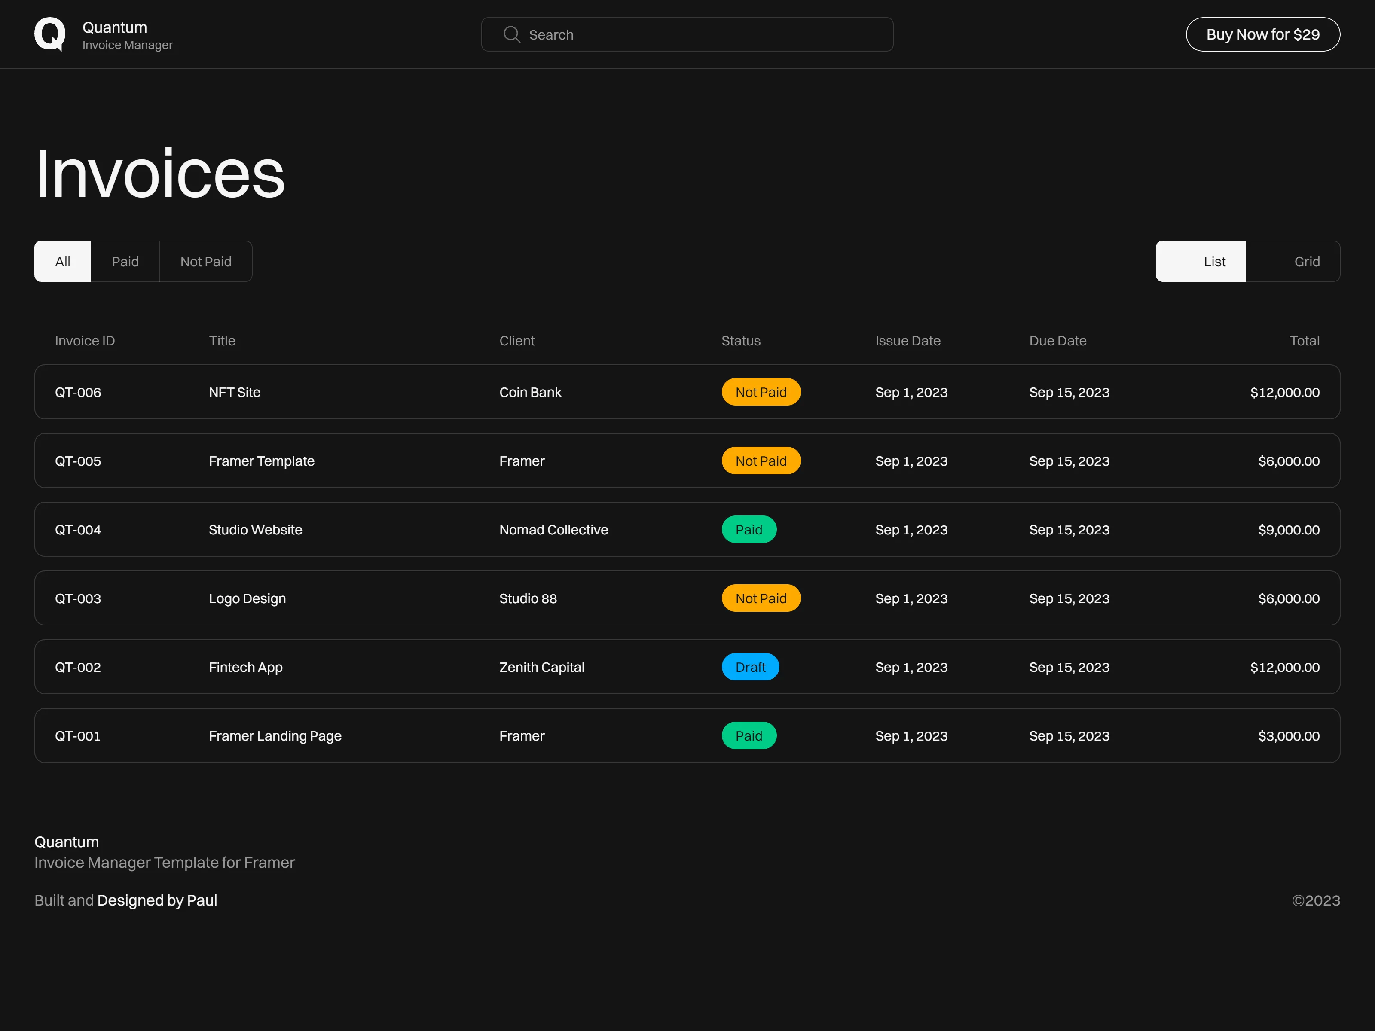This screenshot has width=1375, height=1031.
Task: Select the List view toggle
Action: (1201, 261)
